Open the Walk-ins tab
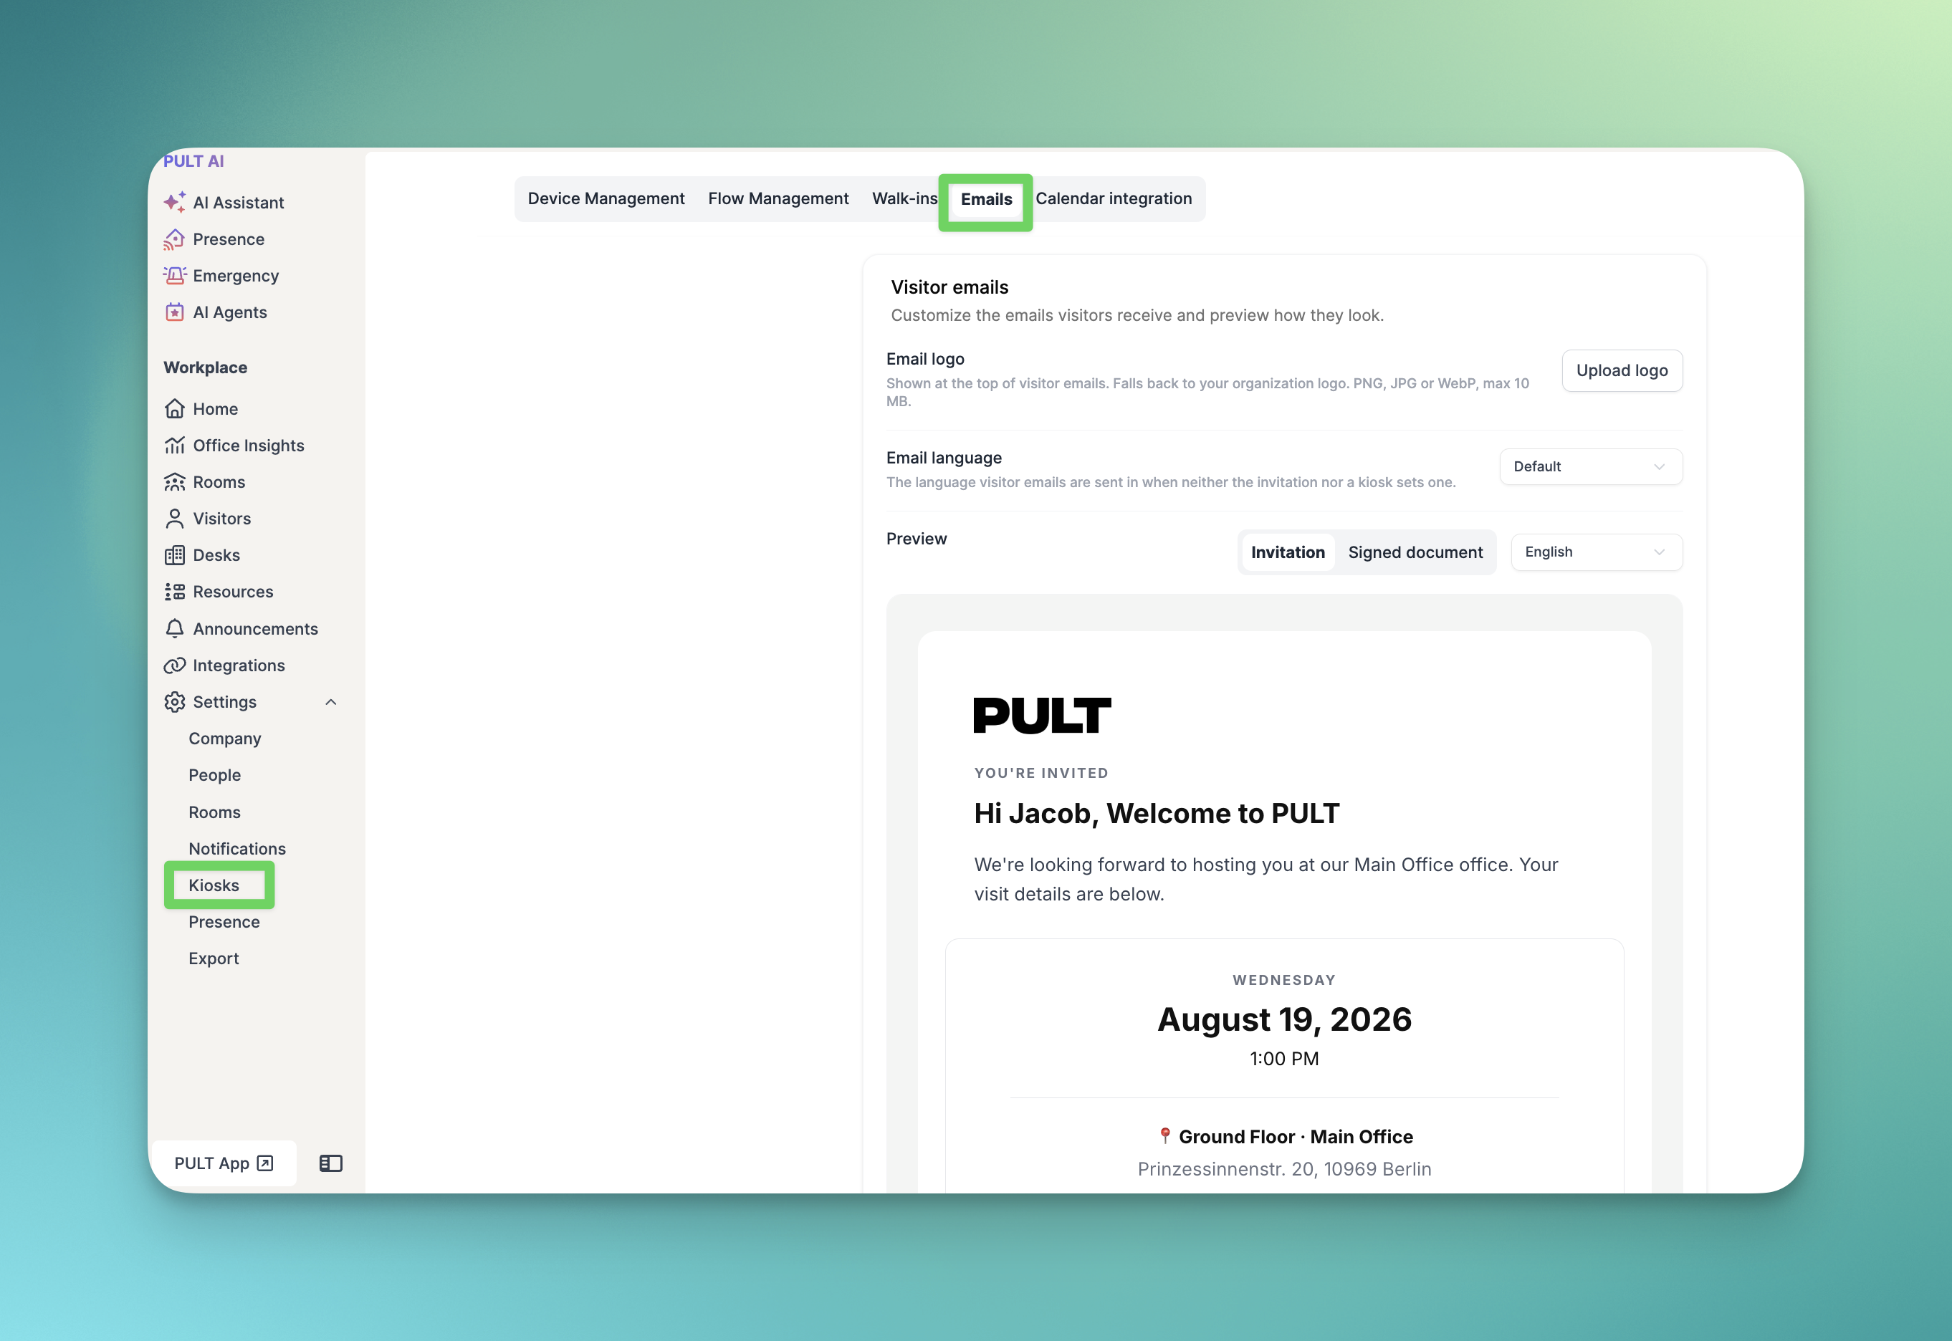This screenshot has height=1341, width=1952. 904,198
